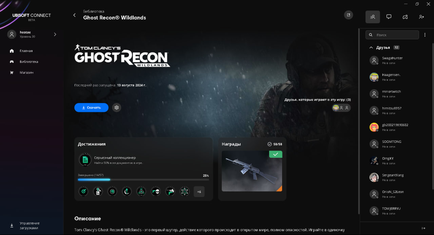Expand the heotae profile chevron

(x=55, y=34)
